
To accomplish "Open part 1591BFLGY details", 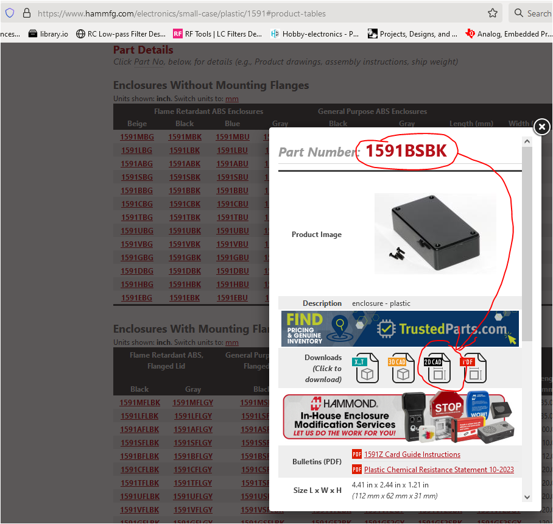I will pos(193,456).
